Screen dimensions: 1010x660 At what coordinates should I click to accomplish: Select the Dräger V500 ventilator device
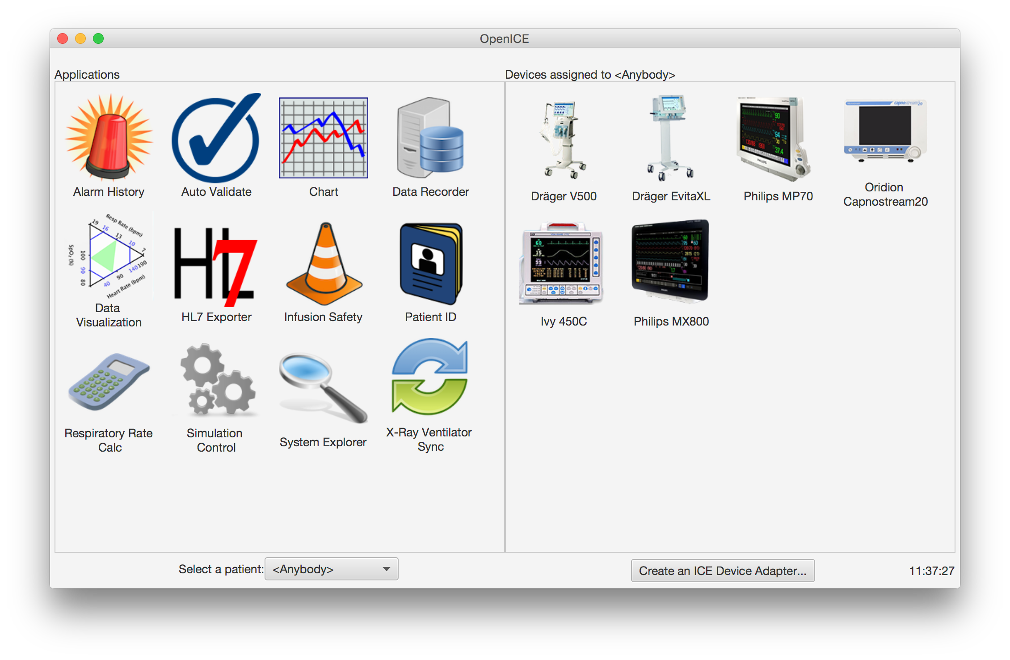564,140
